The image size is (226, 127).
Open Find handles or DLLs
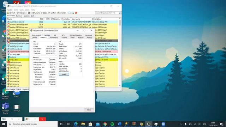pyautogui.click(x=37, y=13)
